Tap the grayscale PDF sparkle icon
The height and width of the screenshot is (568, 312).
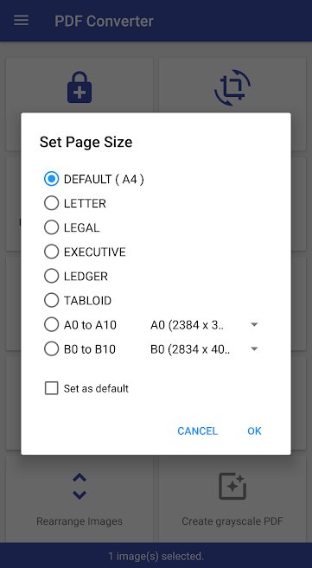click(232, 486)
